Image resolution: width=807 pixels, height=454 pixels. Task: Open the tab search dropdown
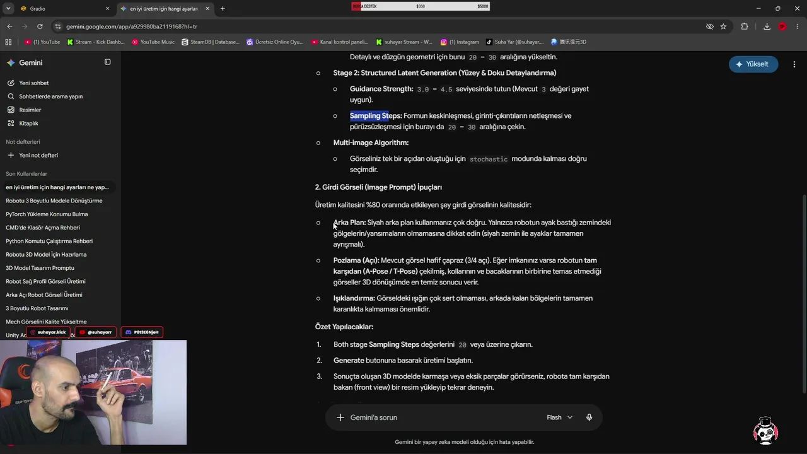point(8,9)
